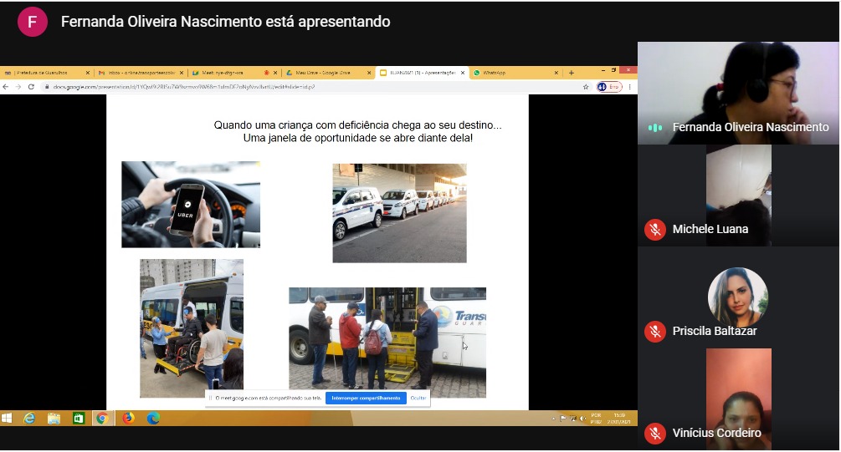Click Michele Luana's muted microphone icon
841x452 pixels.
coord(654,229)
